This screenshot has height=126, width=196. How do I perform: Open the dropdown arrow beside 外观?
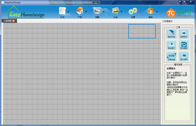click(x=121, y=12)
